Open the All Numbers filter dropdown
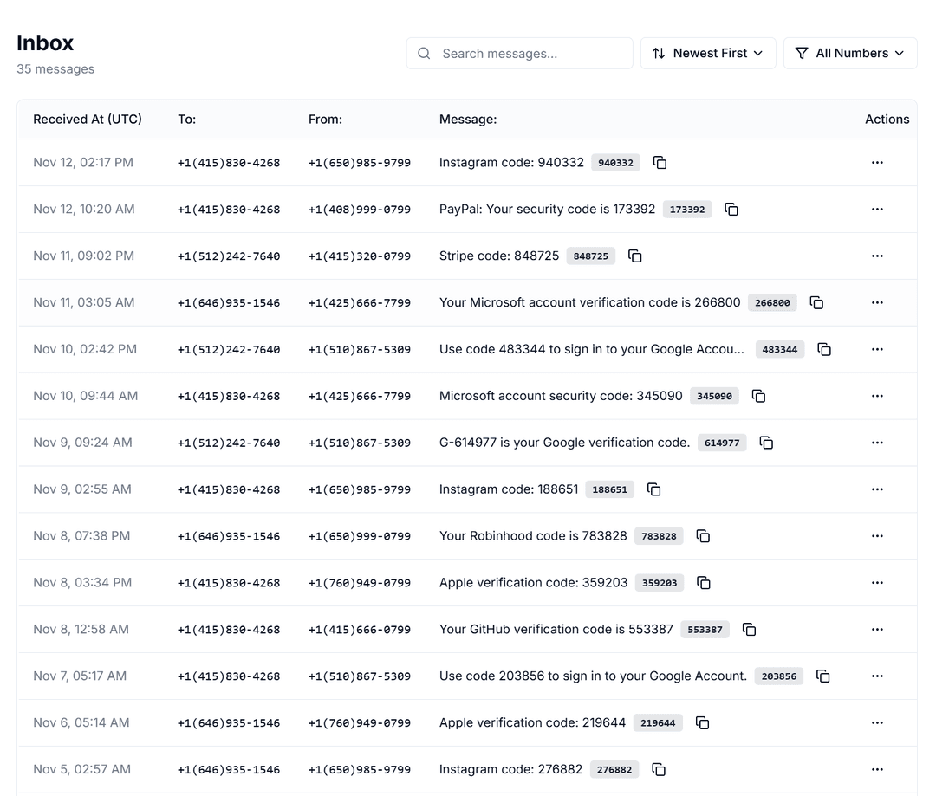Viewport: 936px width, 796px height. [850, 53]
